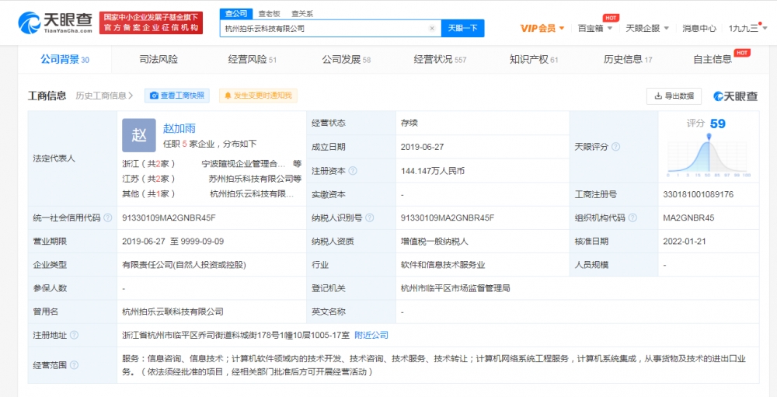Screen dimensions: 777x397
Task: Select the 司法风险 tab
Action: [x=159, y=60]
